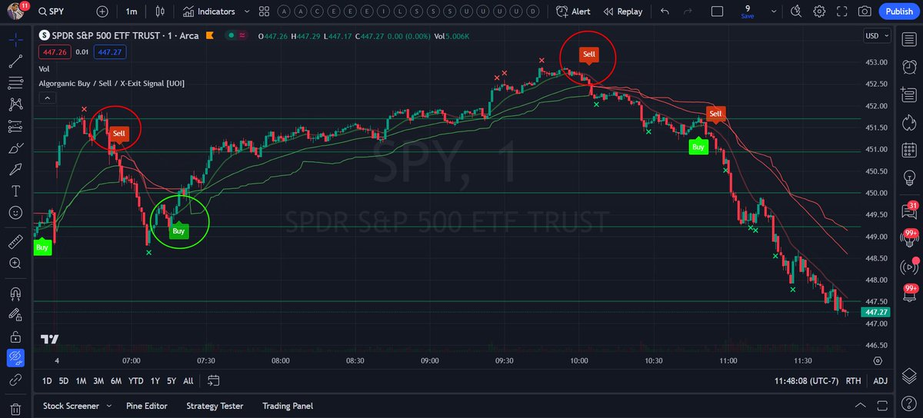Image resolution: width=923 pixels, height=418 pixels.
Task: Set date range to YTD
Action: [136, 381]
